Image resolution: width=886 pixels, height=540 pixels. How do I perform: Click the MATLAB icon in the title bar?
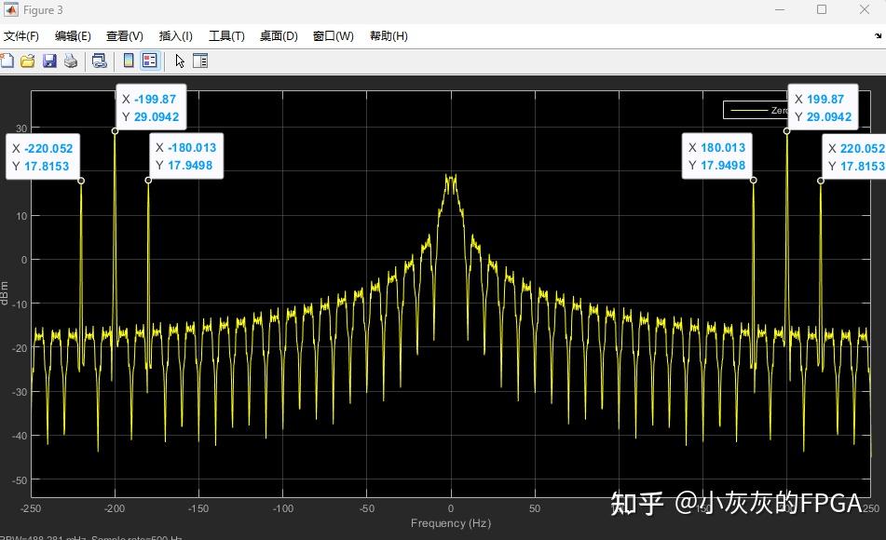9,10
